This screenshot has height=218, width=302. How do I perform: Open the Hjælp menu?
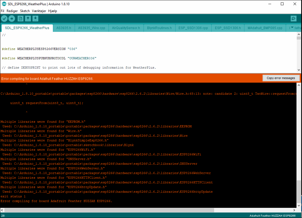53,11
